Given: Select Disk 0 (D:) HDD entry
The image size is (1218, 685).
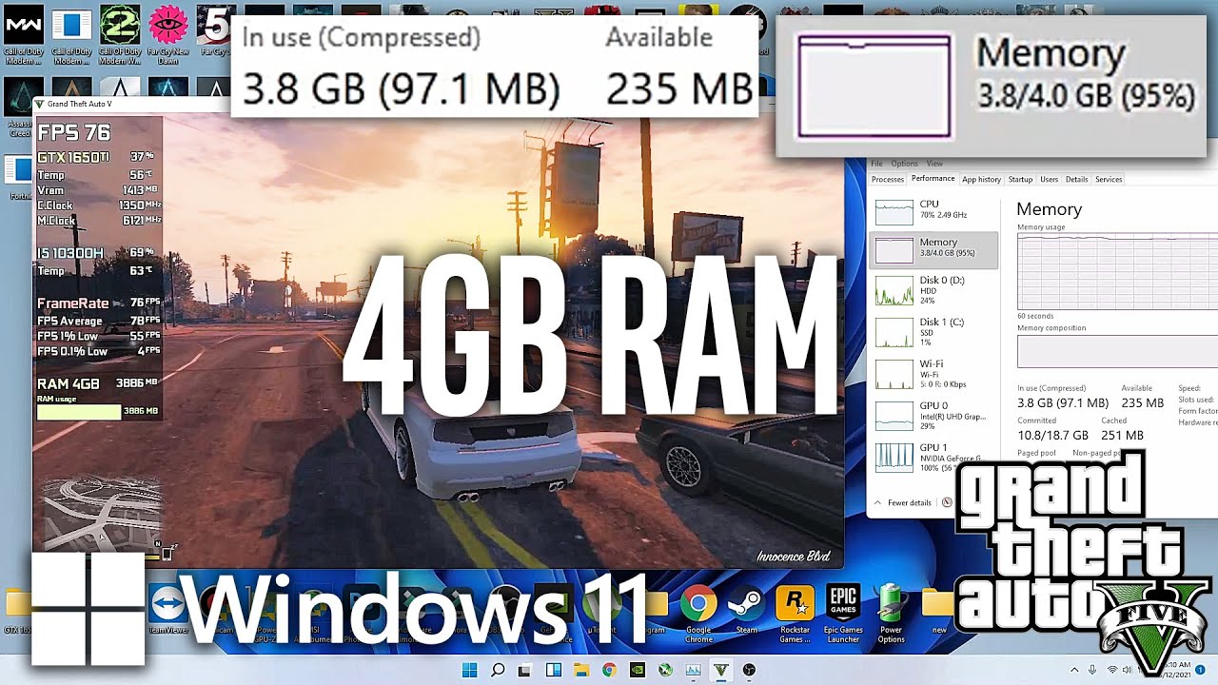Looking at the screenshot, I should [933, 290].
